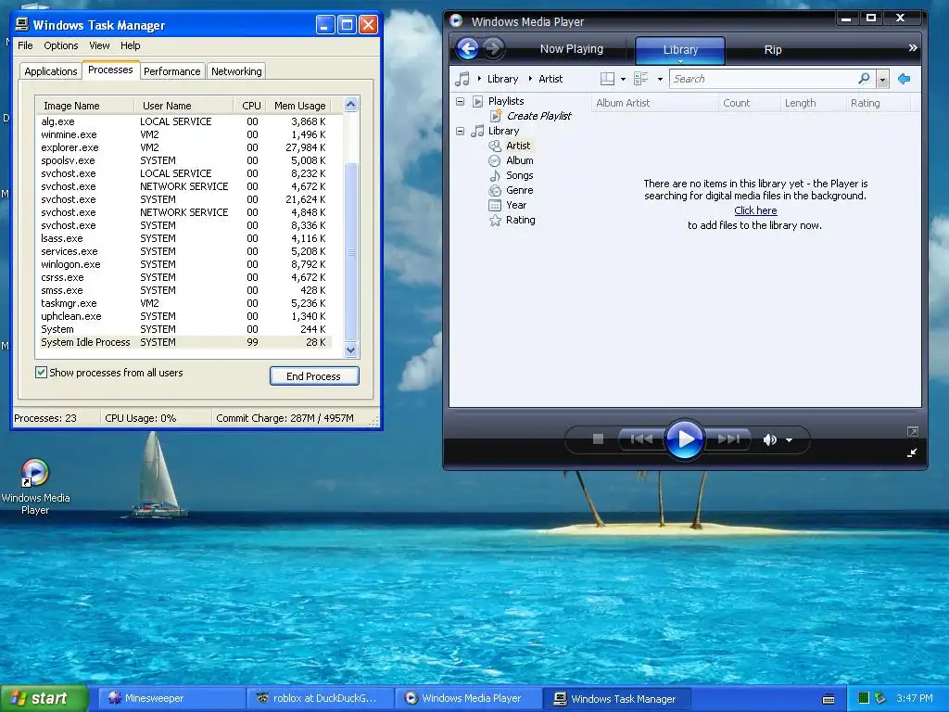Click the Previous track button

pyautogui.click(x=641, y=439)
